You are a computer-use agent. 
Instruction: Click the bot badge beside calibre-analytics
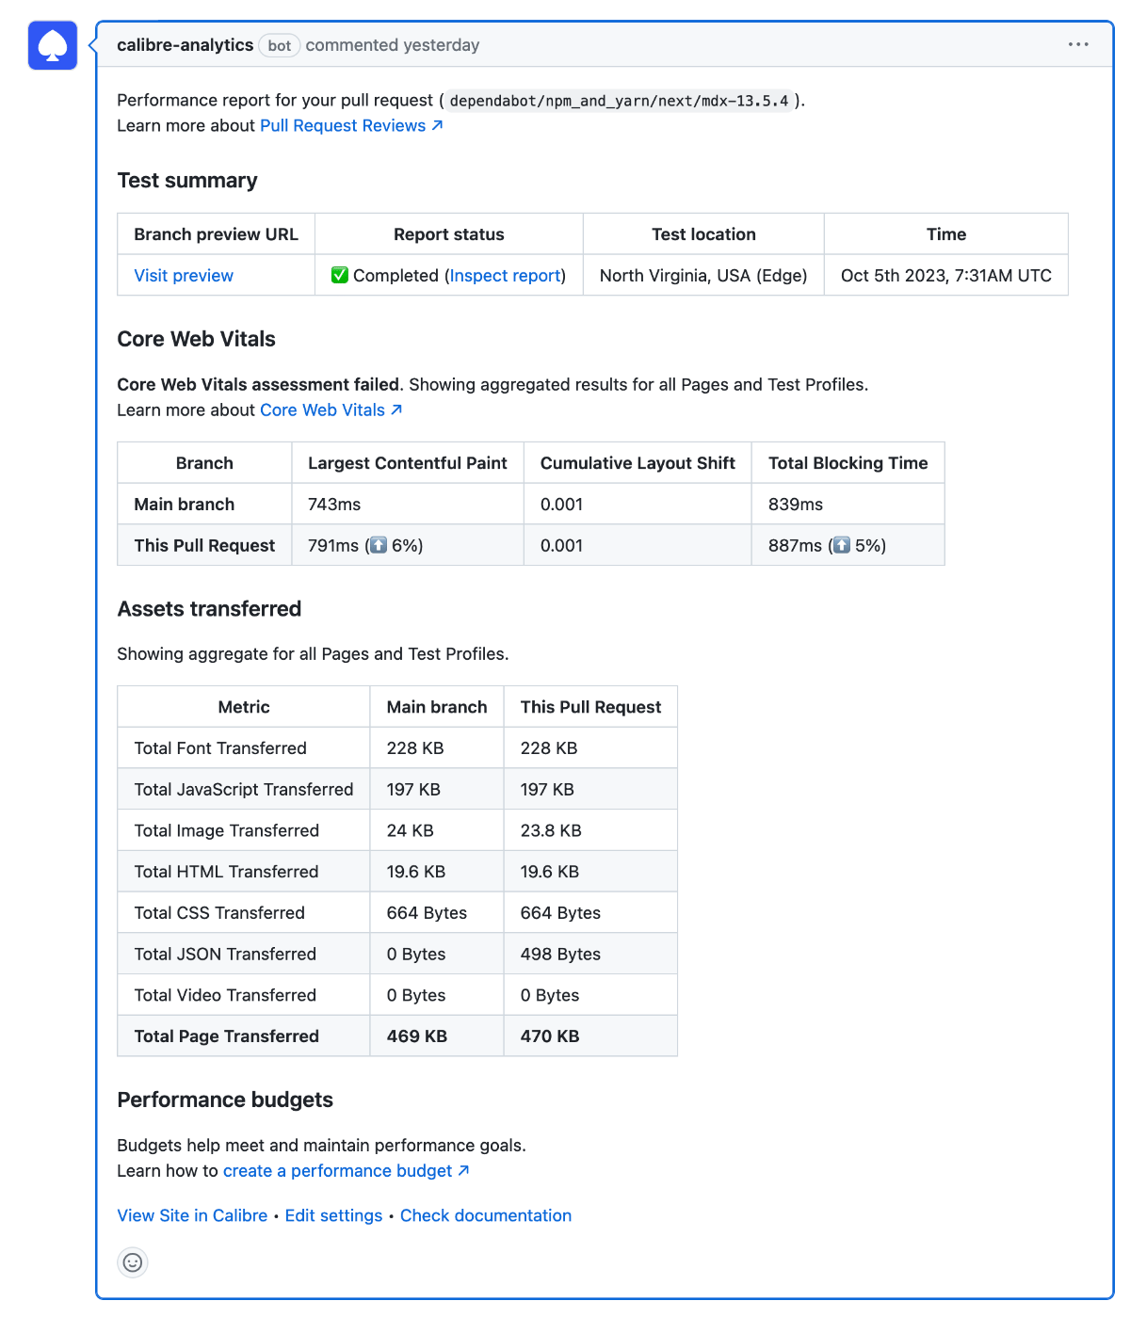[x=279, y=45]
